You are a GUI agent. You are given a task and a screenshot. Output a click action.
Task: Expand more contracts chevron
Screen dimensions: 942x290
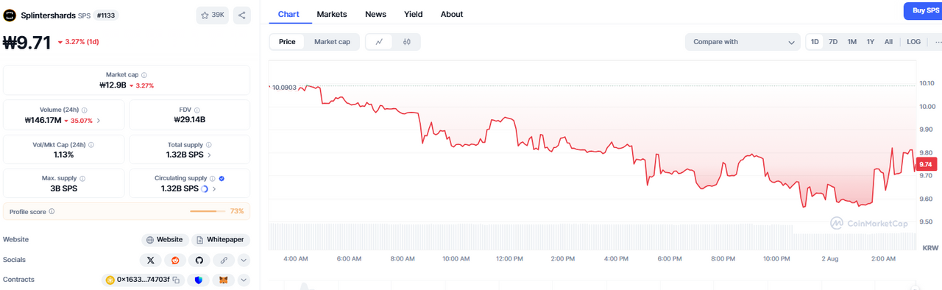244,280
